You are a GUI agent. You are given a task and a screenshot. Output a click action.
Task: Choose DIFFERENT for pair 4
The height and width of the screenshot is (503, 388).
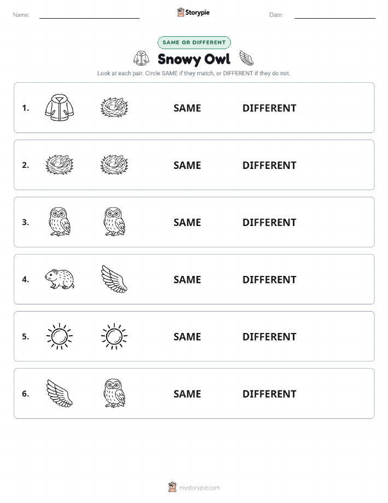tap(269, 279)
